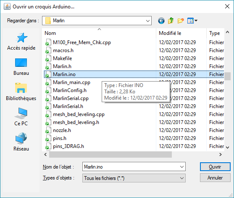Select the file name mesh_bed_leveling.cpp
This screenshot has width=234, height=198.
click(79, 114)
